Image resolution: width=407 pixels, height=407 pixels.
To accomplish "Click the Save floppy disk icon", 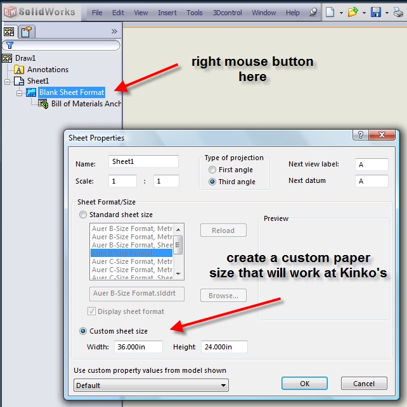I will coord(376,12).
